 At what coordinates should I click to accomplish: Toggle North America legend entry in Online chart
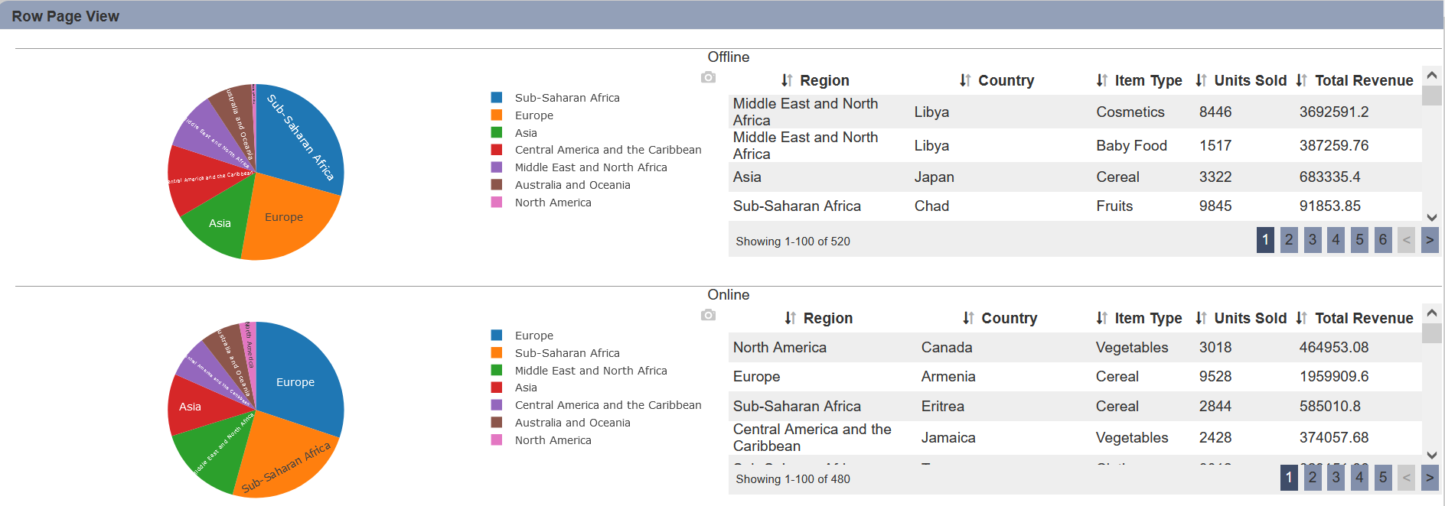[x=541, y=440]
